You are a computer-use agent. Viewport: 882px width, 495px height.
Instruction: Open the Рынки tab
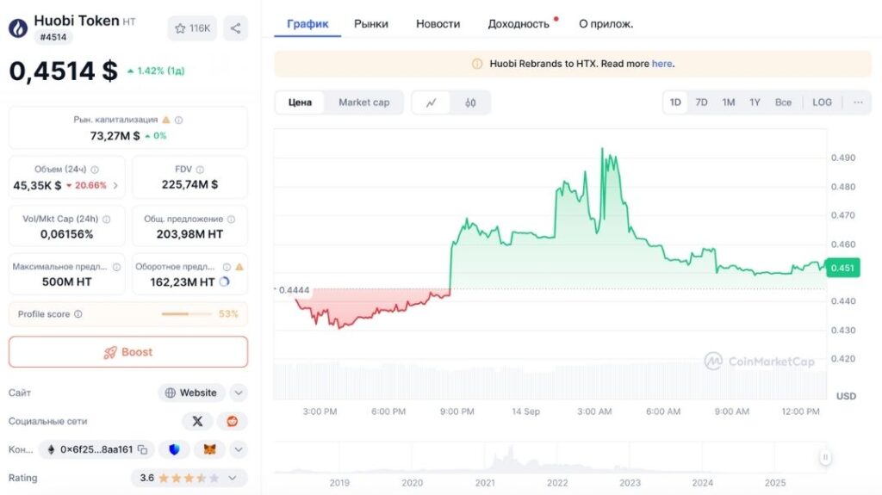click(x=370, y=24)
